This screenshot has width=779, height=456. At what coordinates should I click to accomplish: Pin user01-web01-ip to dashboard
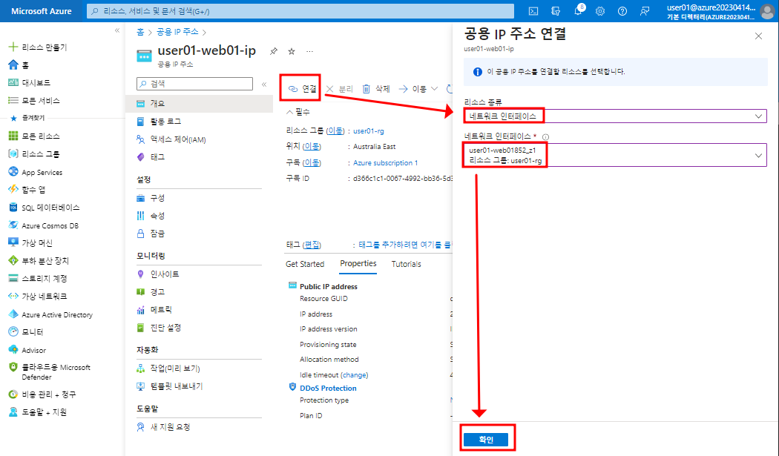274,51
